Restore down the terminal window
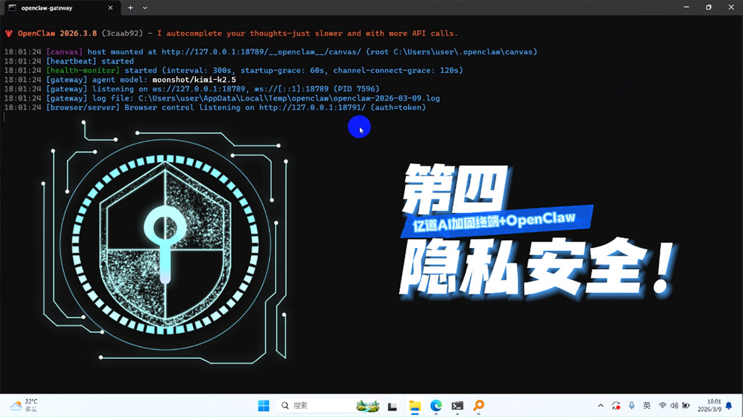 (708, 7)
